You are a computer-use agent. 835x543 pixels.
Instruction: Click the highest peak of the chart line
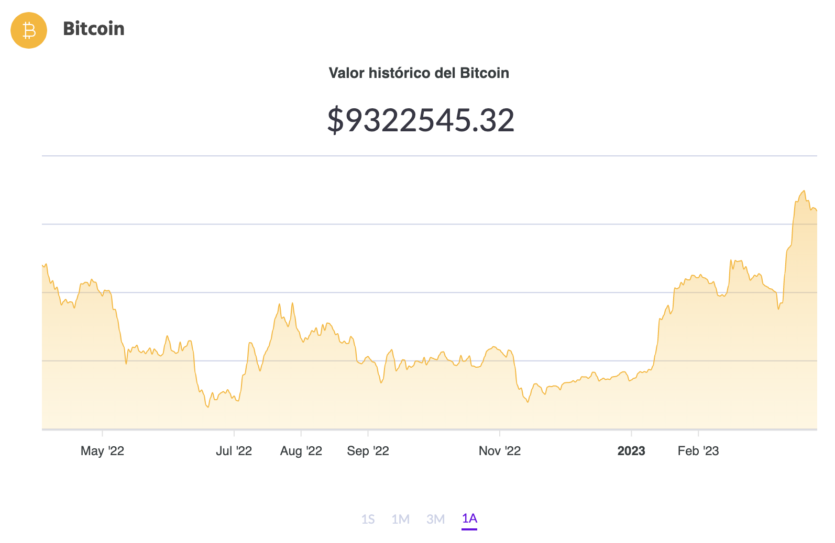[x=804, y=191]
